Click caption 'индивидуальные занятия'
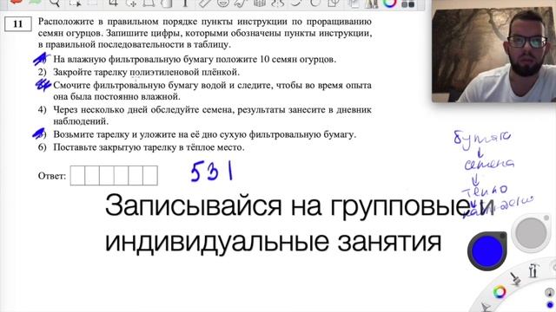The image size is (556, 312). 273,242
